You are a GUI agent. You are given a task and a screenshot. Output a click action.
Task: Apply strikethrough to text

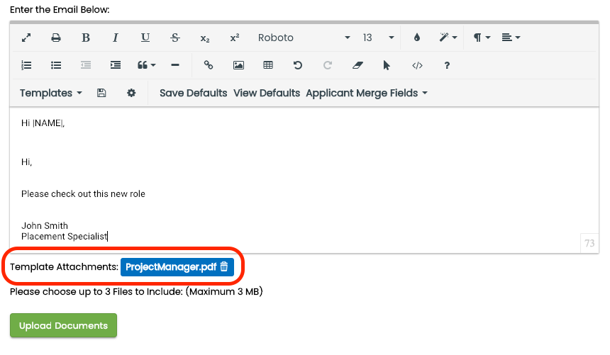pyautogui.click(x=175, y=38)
